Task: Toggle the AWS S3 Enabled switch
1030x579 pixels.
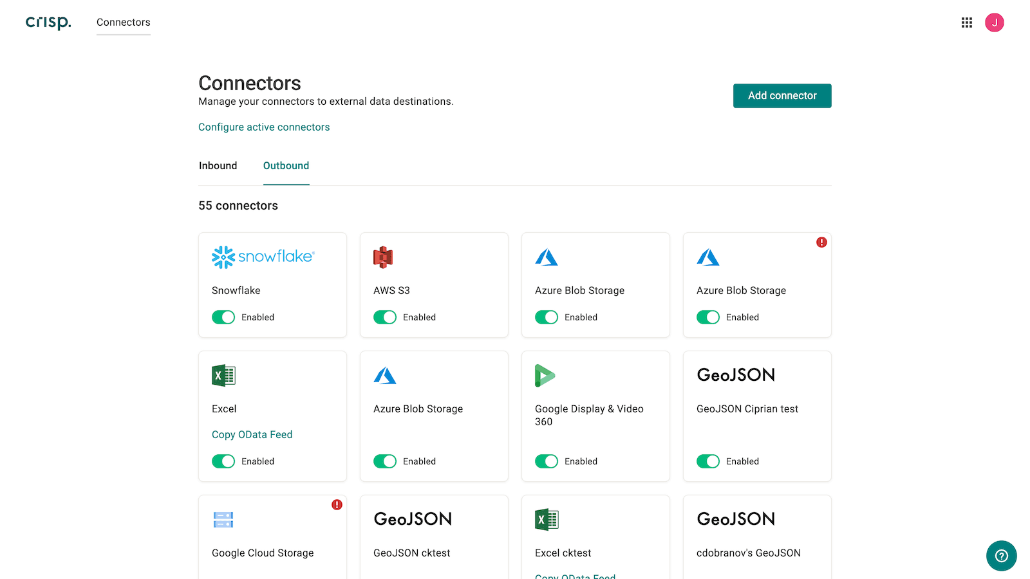Action: tap(384, 317)
